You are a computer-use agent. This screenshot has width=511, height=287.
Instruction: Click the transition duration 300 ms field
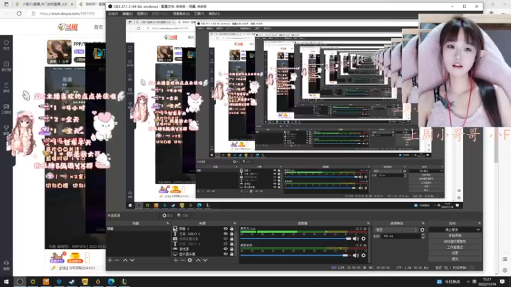tap(401, 236)
